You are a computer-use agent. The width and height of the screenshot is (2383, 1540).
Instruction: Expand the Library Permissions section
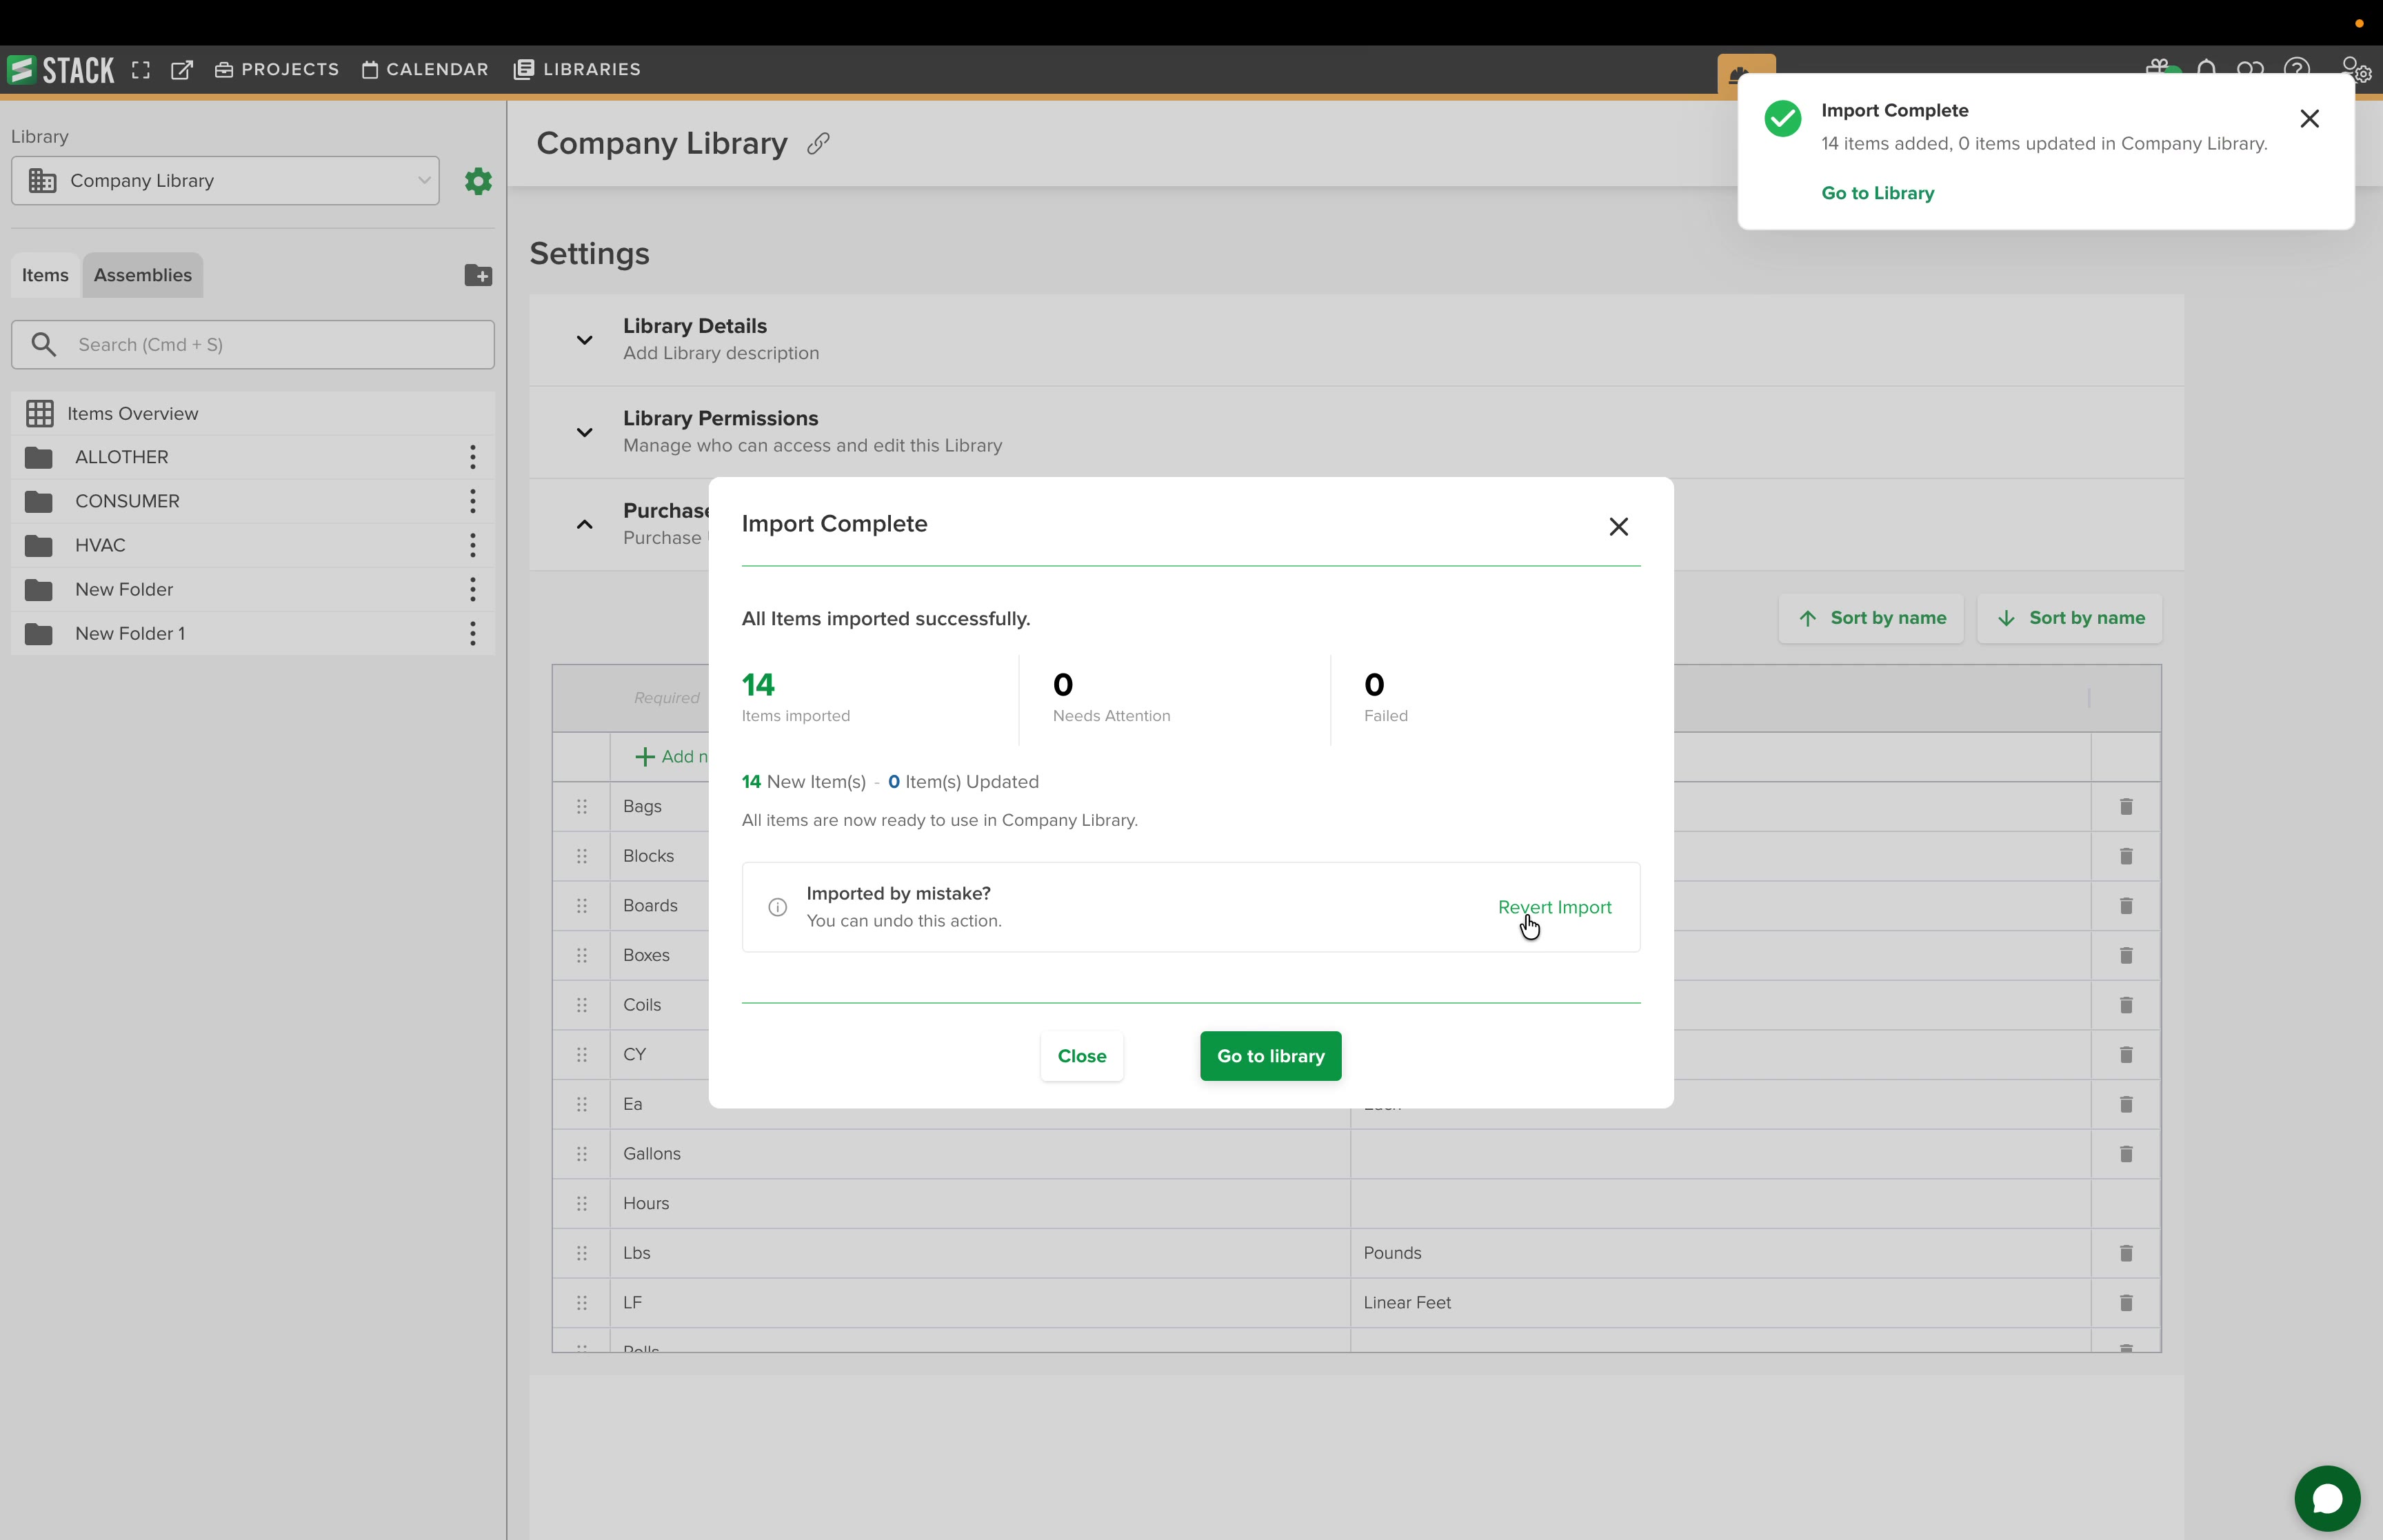(x=584, y=432)
